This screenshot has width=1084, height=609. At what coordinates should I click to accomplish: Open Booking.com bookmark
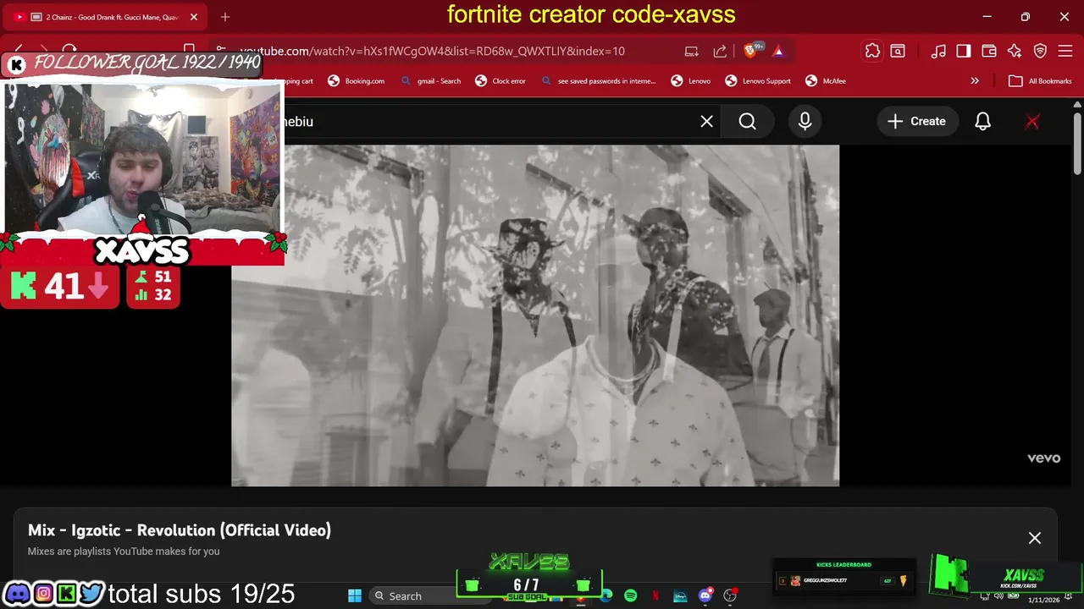click(356, 81)
